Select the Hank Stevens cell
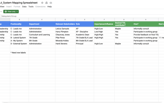This screenshot has width=164, height=103. (65, 44)
